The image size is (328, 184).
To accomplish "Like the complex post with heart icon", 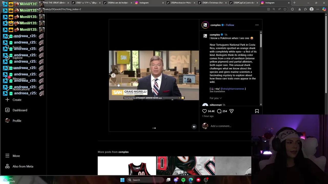I will click(204, 111).
